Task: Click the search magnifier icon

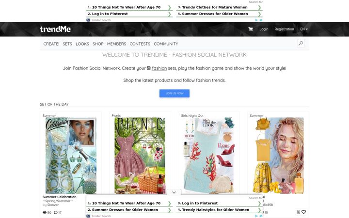Action: pos(301,43)
